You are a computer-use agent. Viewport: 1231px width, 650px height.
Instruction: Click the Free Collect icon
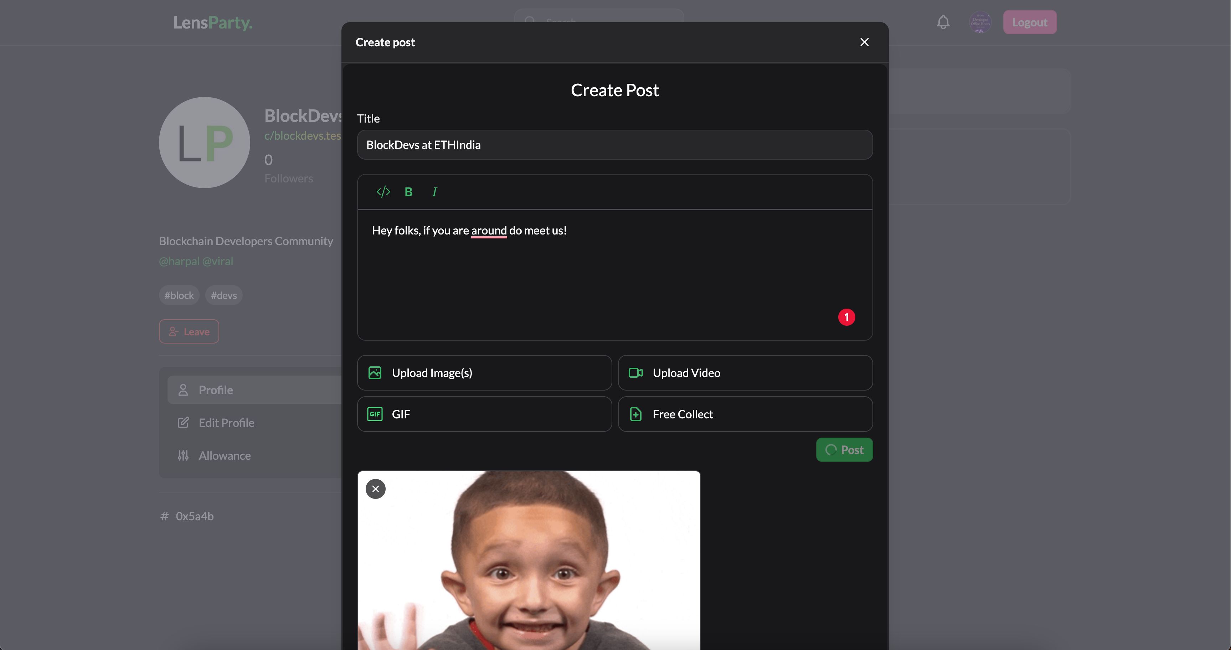point(636,414)
